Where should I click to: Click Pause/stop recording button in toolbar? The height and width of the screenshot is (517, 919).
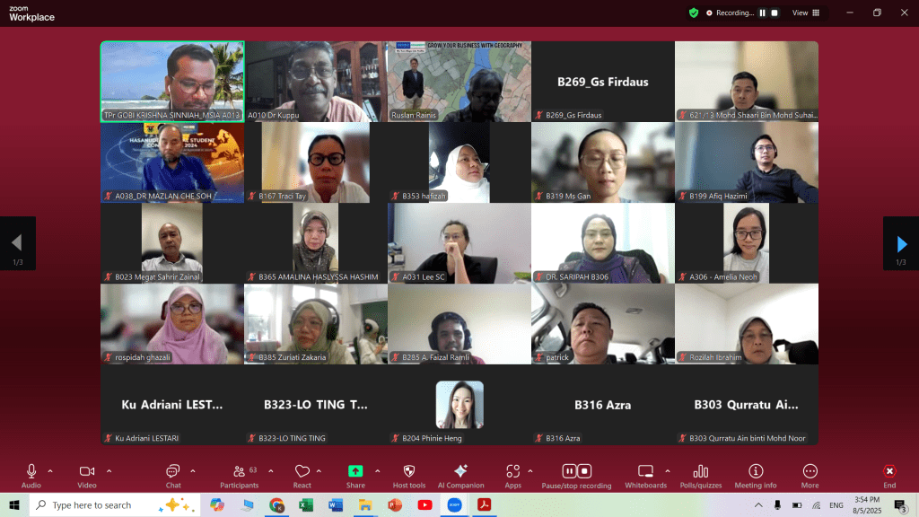[x=576, y=471]
